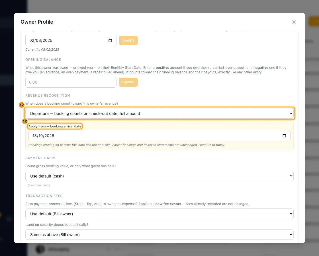
Task: Open the revenue recognition Departure dropdown
Action: [159, 113]
